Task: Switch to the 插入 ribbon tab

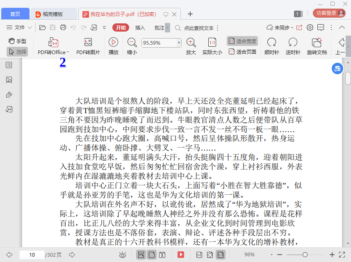Action: [x=140, y=28]
